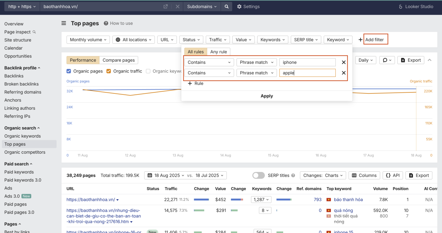
Task: Open the How to use help icon
Action: pyautogui.click(x=106, y=23)
